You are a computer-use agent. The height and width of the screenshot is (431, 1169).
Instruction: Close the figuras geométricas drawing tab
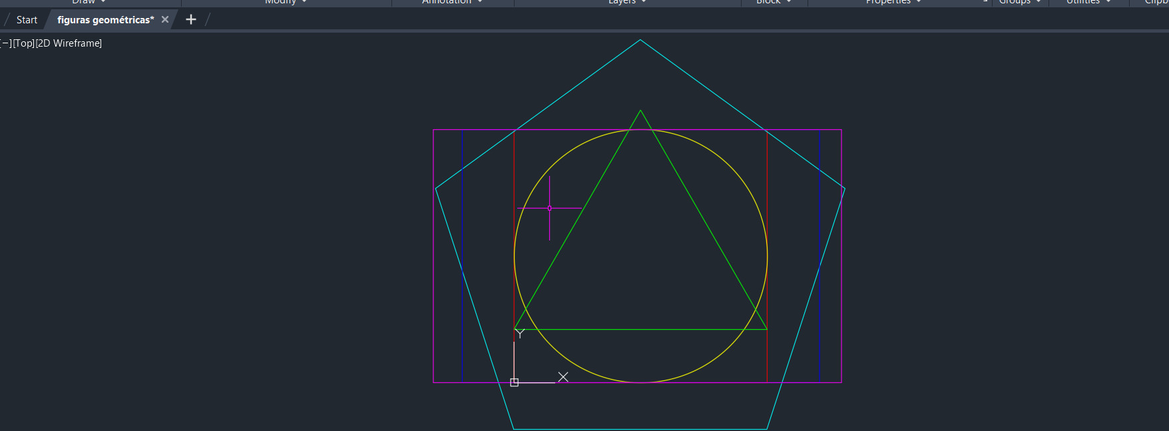[x=165, y=20]
